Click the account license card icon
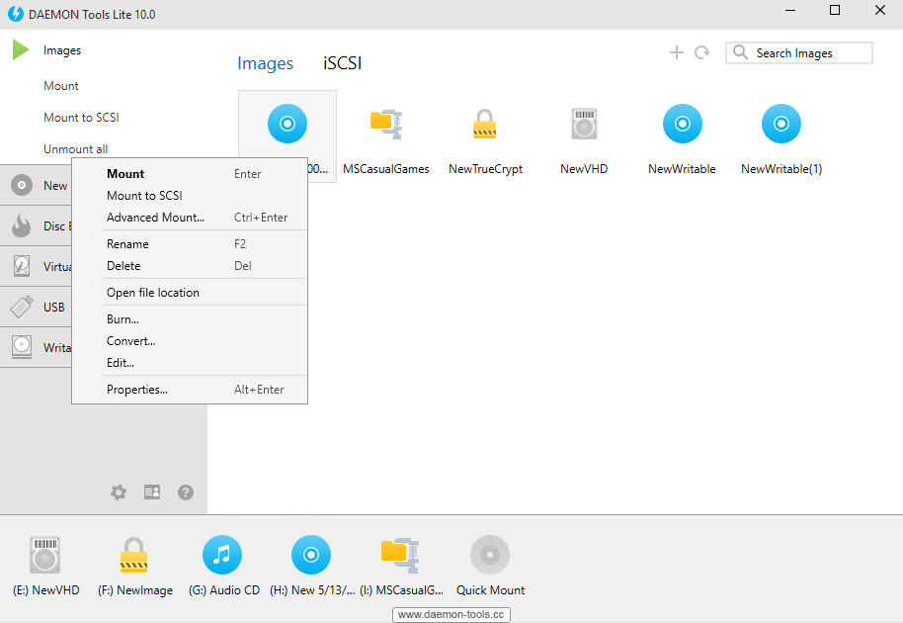Screen dimensions: 903x623 click(151, 491)
